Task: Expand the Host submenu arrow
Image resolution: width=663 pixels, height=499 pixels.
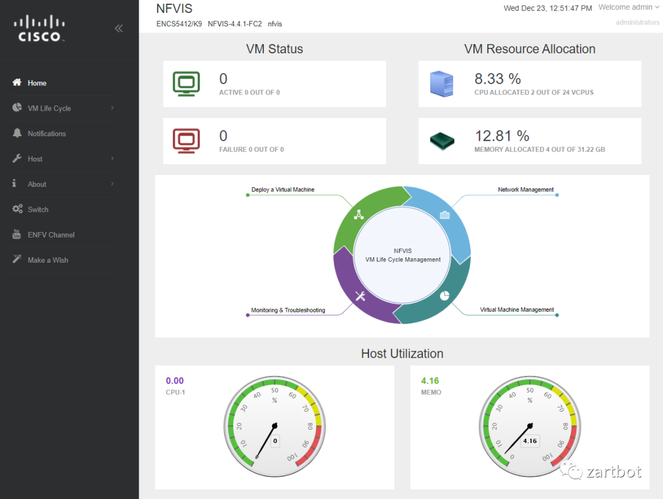Action: [112, 158]
